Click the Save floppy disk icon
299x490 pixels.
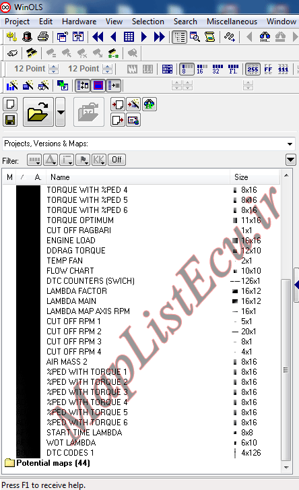10,120
